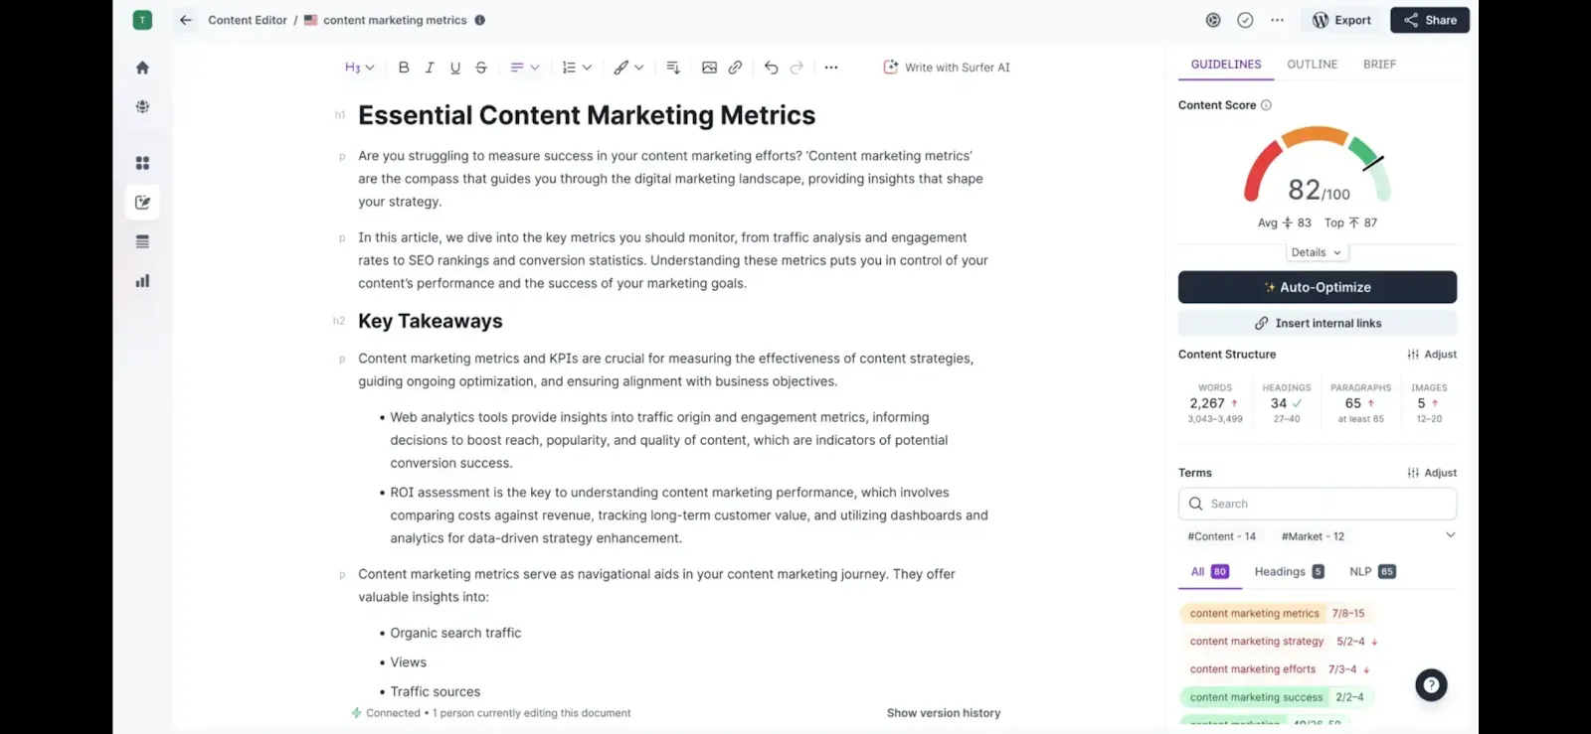Click the PARAGRAPHS count value 65
The image size is (1591, 734).
point(1353,403)
